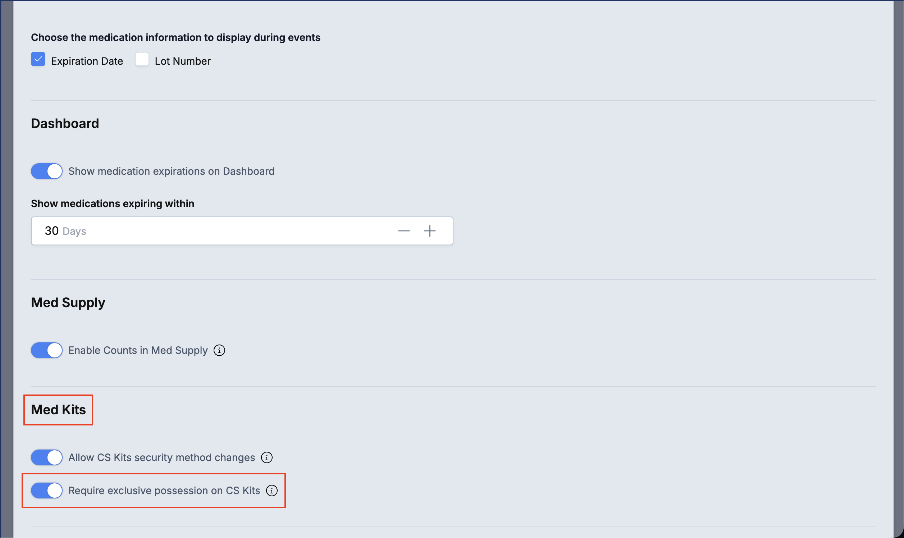Check the Lot Number checkbox
The image size is (904, 538).
click(142, 59)
